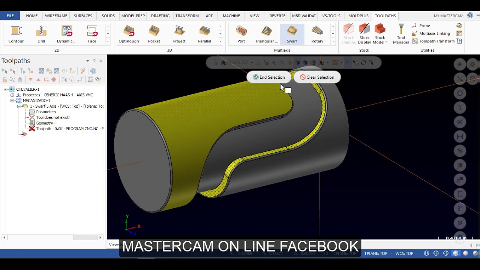Select the Face toolpath icon
This screenshot has width=480, height=270.
(92, 34)
